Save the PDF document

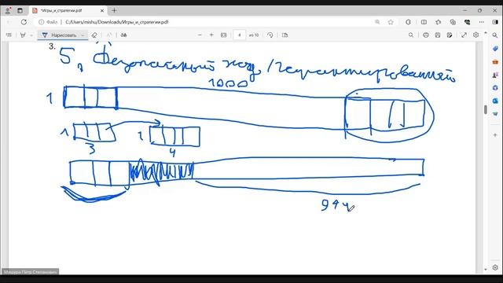tap(438, 35)
